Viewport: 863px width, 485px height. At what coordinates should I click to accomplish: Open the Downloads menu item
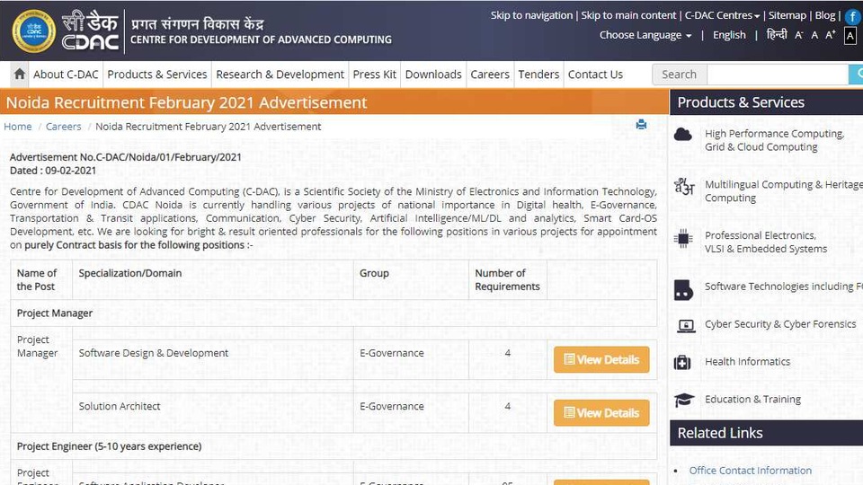tap(433, 75)
